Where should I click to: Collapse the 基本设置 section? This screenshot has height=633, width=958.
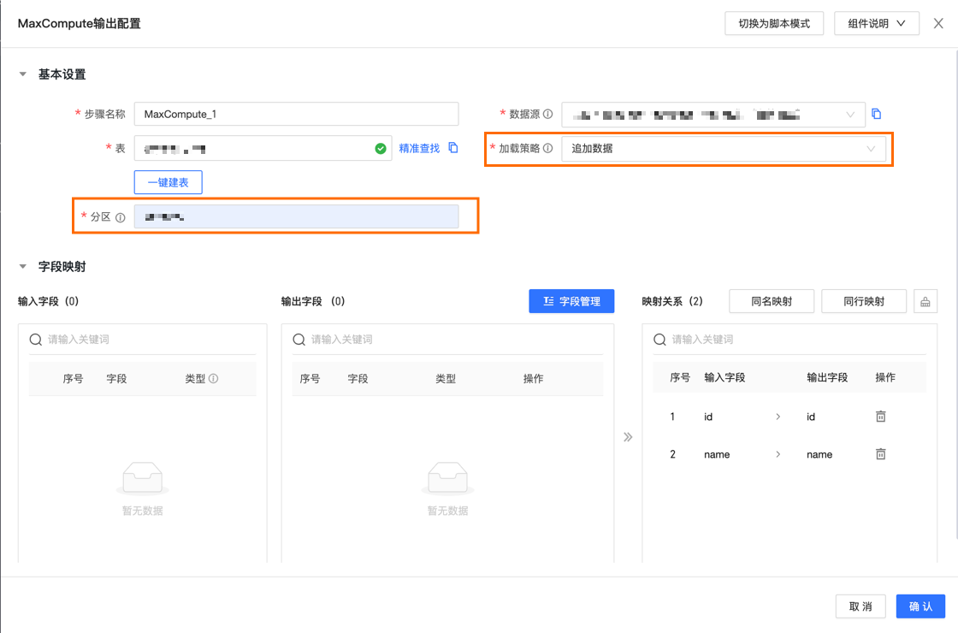pos(23,74)
